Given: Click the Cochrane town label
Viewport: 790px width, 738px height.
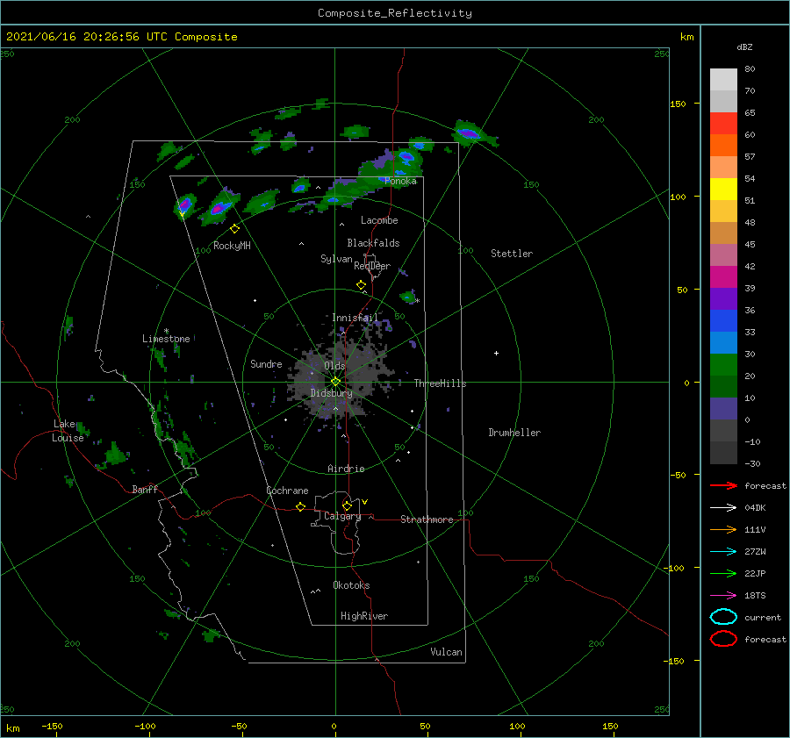Looking at the screenshot, I should click(287, 491).
